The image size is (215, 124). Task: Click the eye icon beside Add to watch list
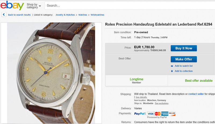point(172,66)
